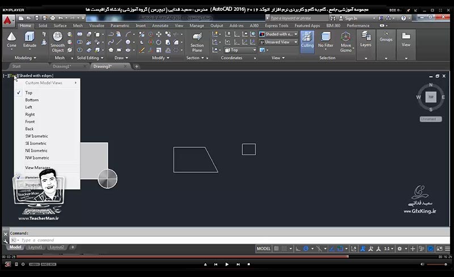Select the Cone modeling tool
454x277 pixels.
[x=11, y=40]
